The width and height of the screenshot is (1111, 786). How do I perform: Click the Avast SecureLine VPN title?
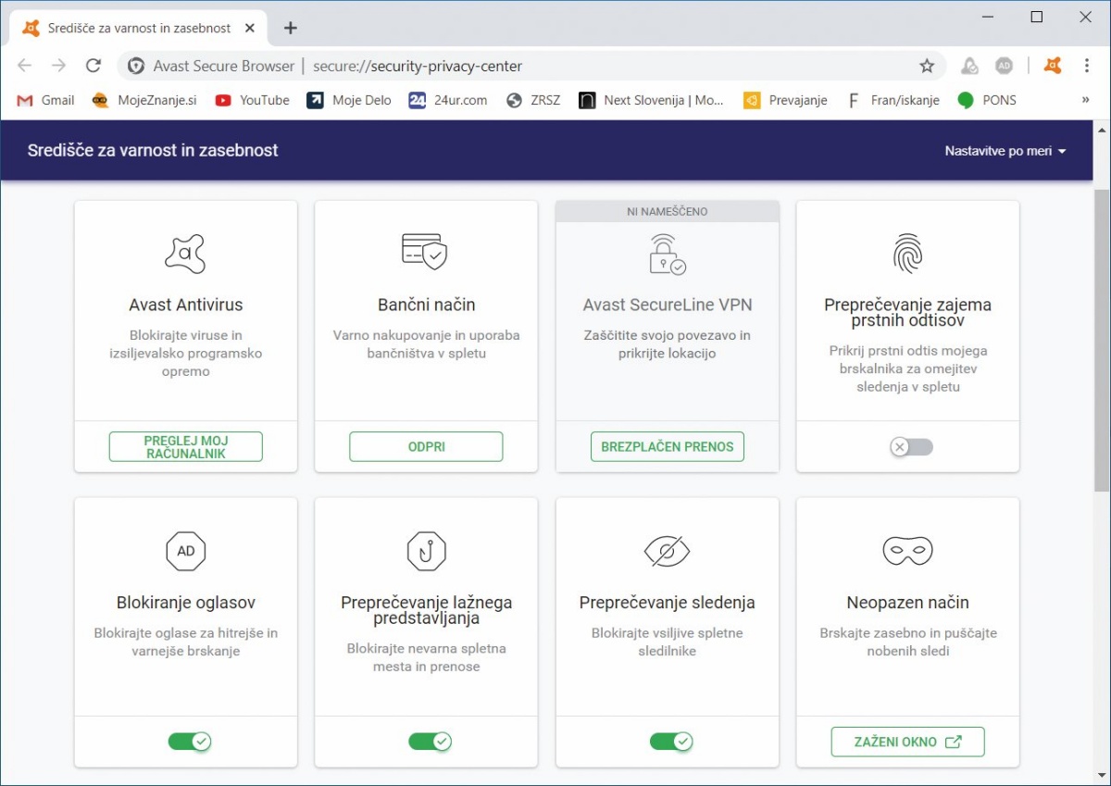point(667,305)
